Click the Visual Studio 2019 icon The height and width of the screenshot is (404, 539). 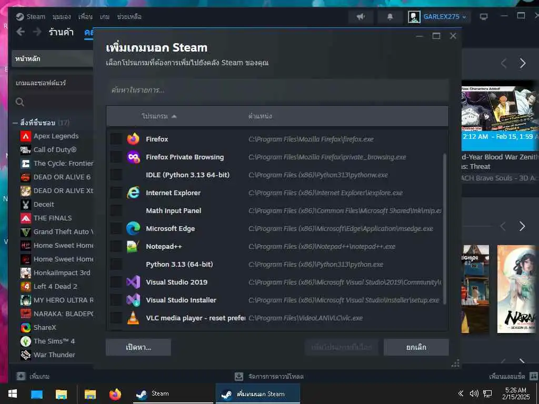click(133, 282)
